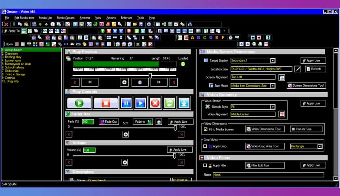Open the Tools menu
340x196 pixels.
click(140, 18)
